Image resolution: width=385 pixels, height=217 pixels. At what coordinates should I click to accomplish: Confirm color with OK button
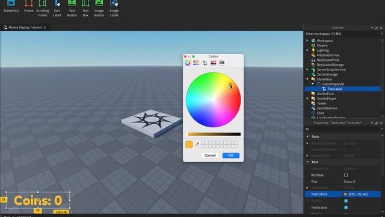click(x=231, y=156)
